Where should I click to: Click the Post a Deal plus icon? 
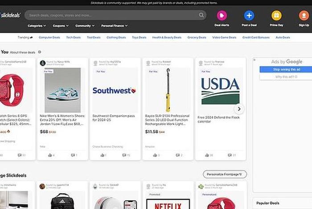coord(249,16)
